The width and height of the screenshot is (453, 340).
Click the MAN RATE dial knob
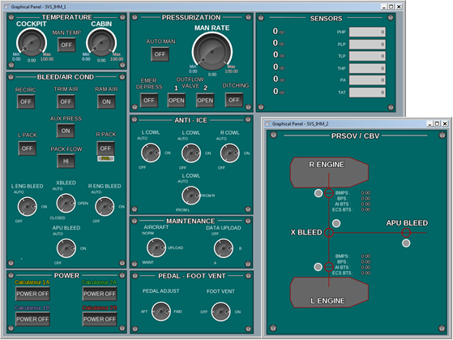(x=212, y=51)
